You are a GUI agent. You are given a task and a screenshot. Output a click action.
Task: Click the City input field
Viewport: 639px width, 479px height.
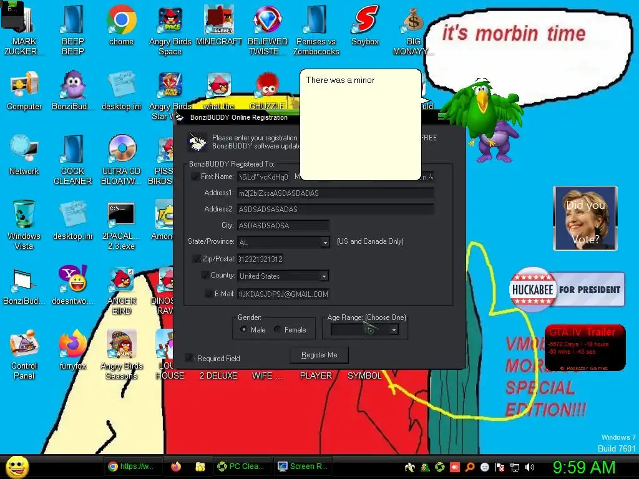pyautogui.click(x=283, y=225)
